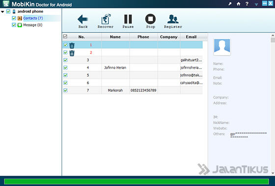Viewport: 275px width, 186px height.
Task: Pause the scan with the Pause icon
Action: pyautogui.click(x=128, y=19)
